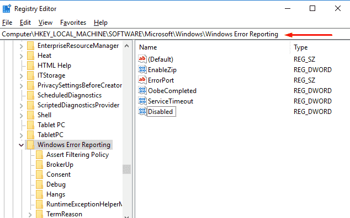Select the Consent folder icon
The image size is (350, 218).
pos(40,175)
